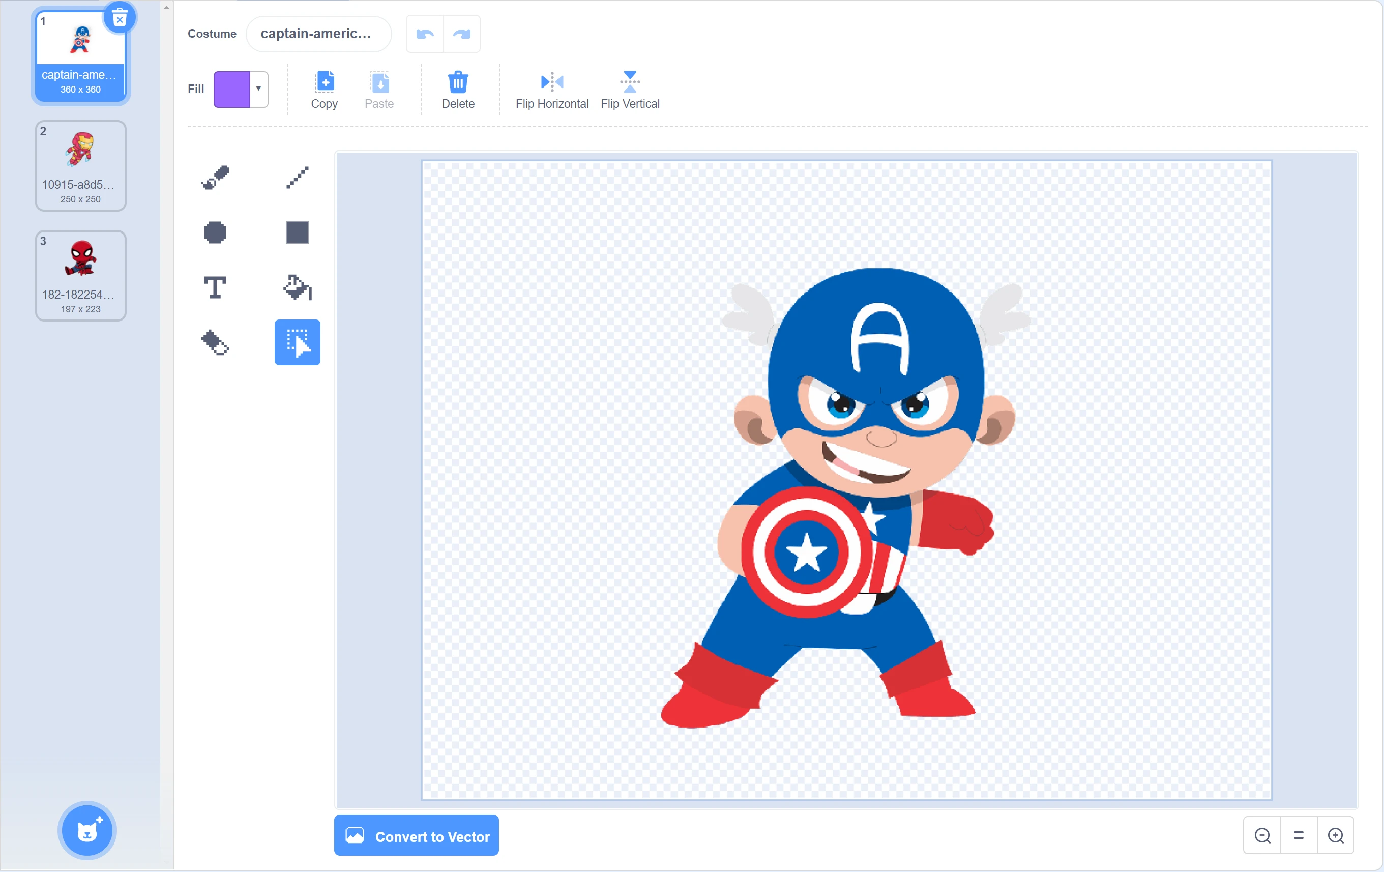Click Flip Horizontal
The width and height of the screenshot is (1384, 872).
[x=552, y=90]
